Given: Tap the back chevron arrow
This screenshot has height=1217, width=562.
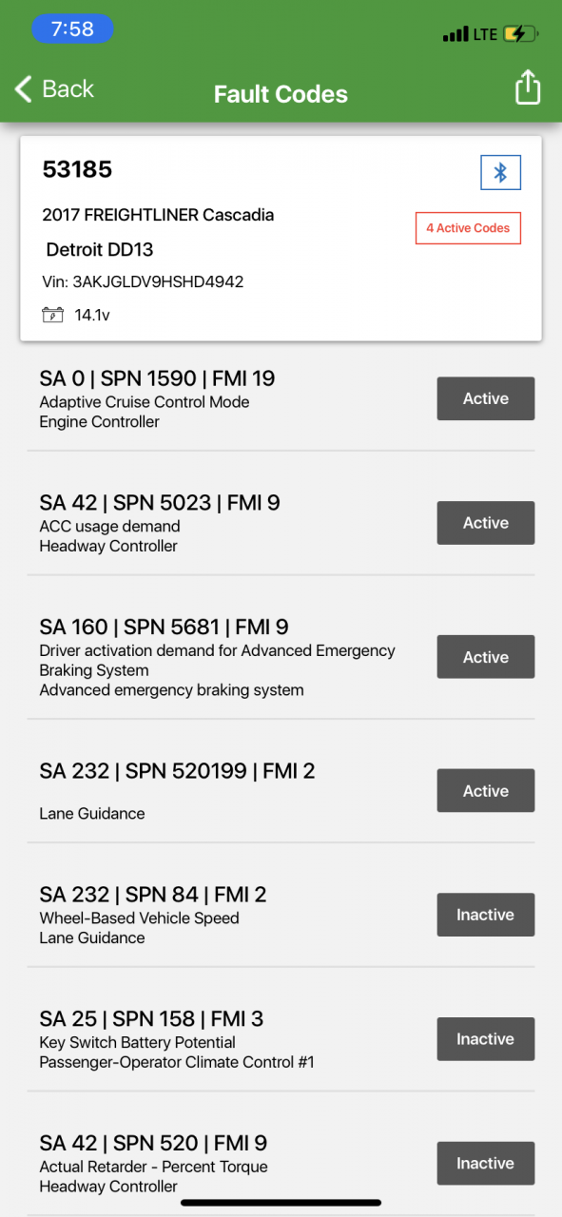Looking at the screenshot, I should [24, 88].
